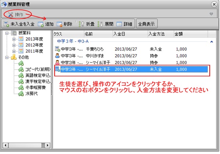220x154 pixels.
Task: Click the calendar icon beside 2012年度
Action: pyautogui.click(x=21, y=45)
